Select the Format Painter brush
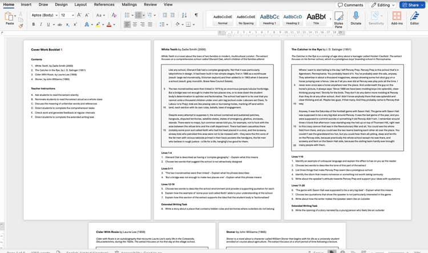The width and height of the screenshot is (428, 253). pos(21,25)
